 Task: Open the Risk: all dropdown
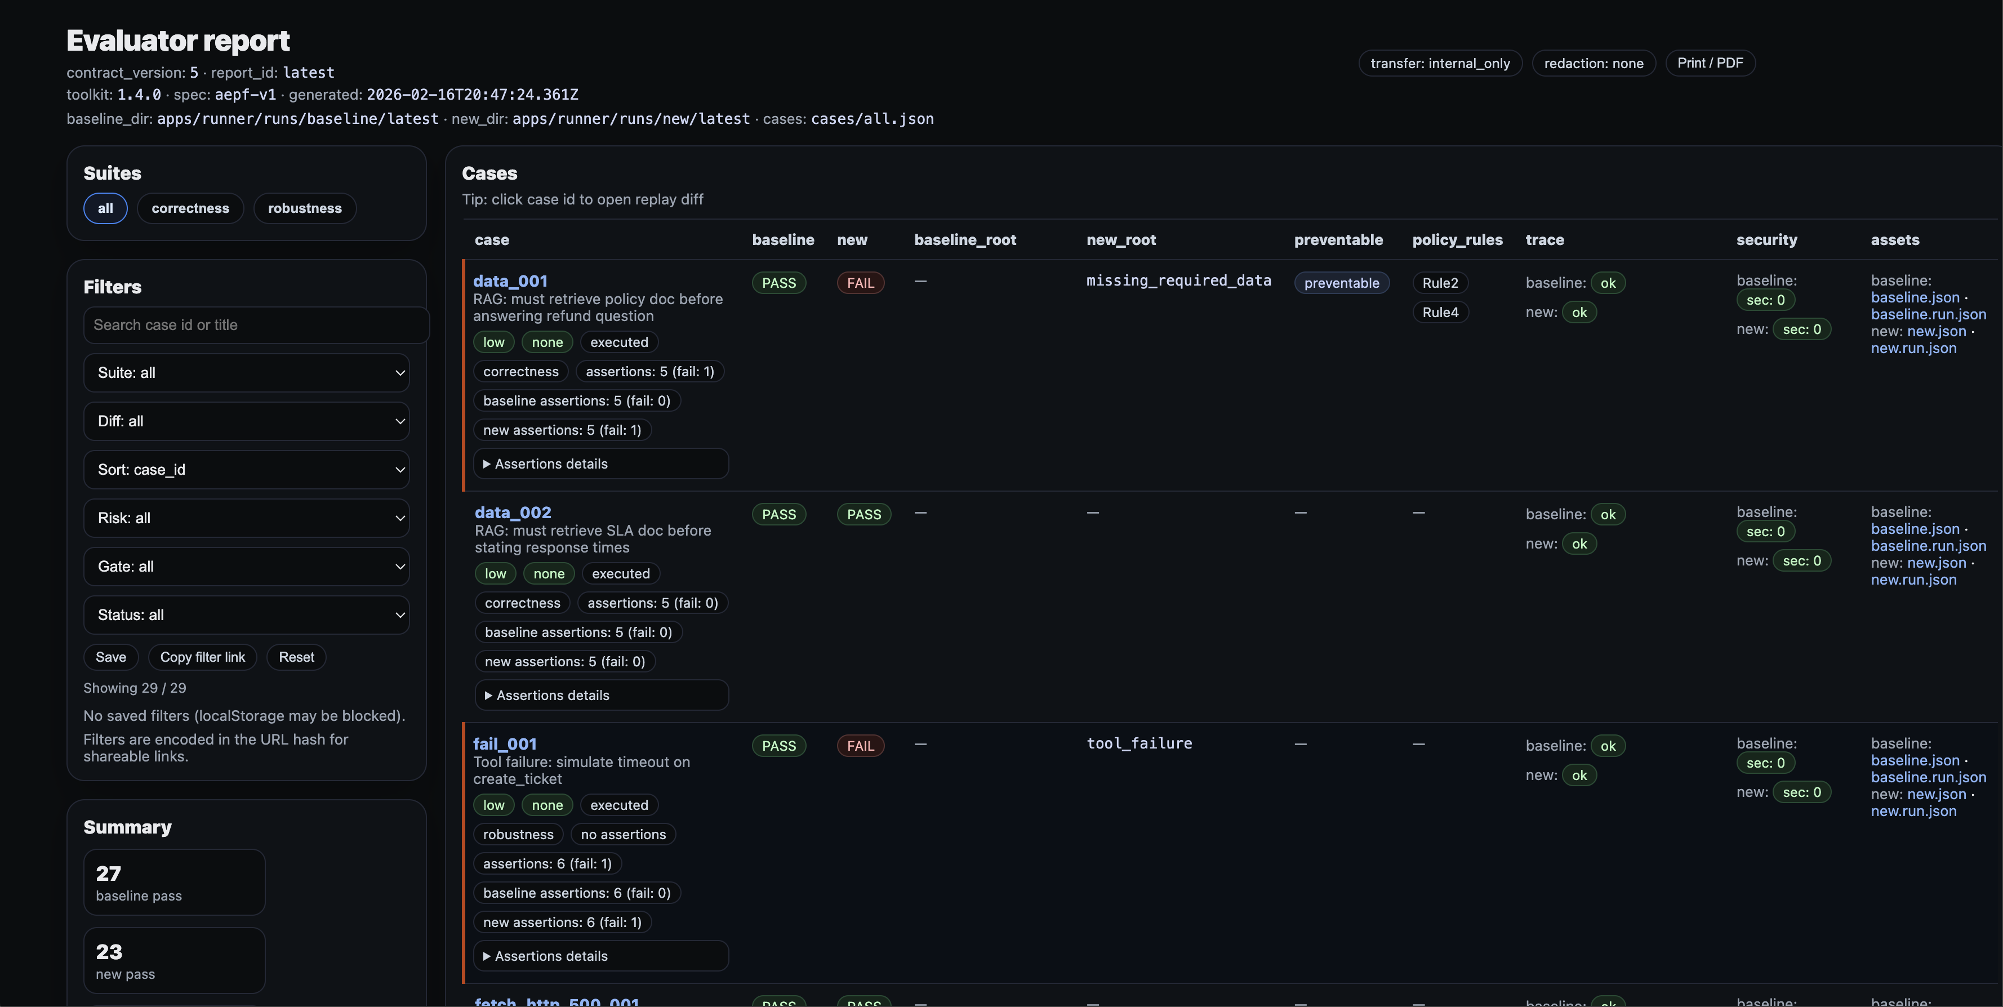pyautogui.click(x=247, y=518)
